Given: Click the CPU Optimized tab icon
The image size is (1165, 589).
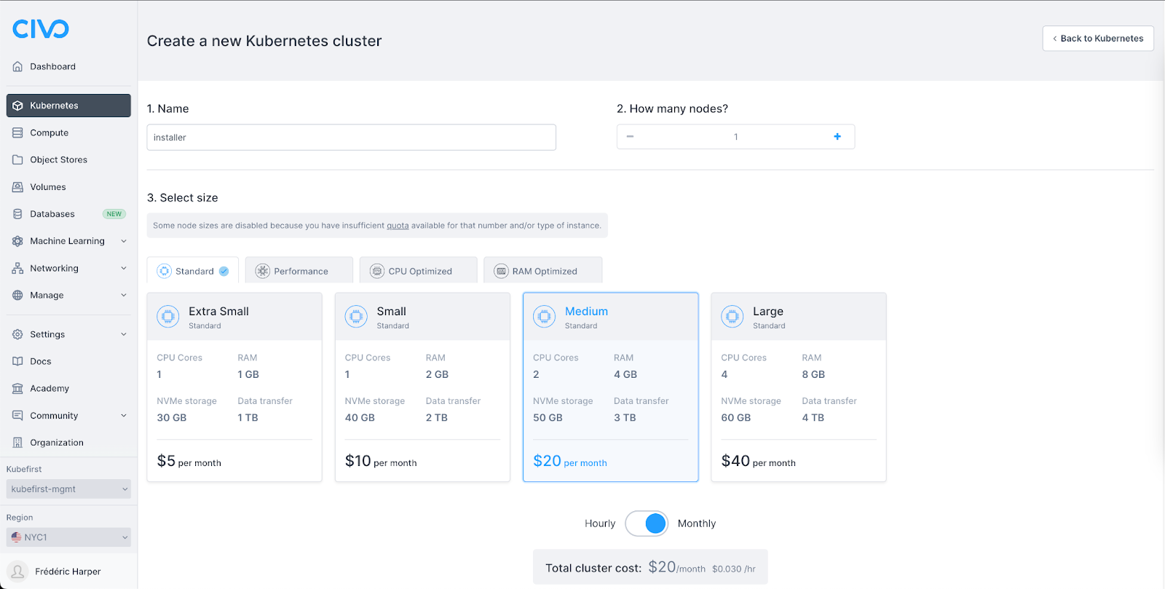Looking at the screenshot, I should tap(377, 271).
